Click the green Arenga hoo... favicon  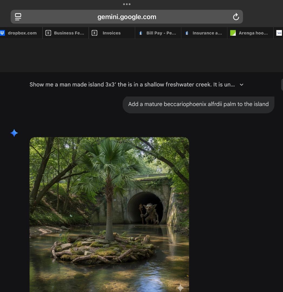pyautogui.click(x=233, y=33)
